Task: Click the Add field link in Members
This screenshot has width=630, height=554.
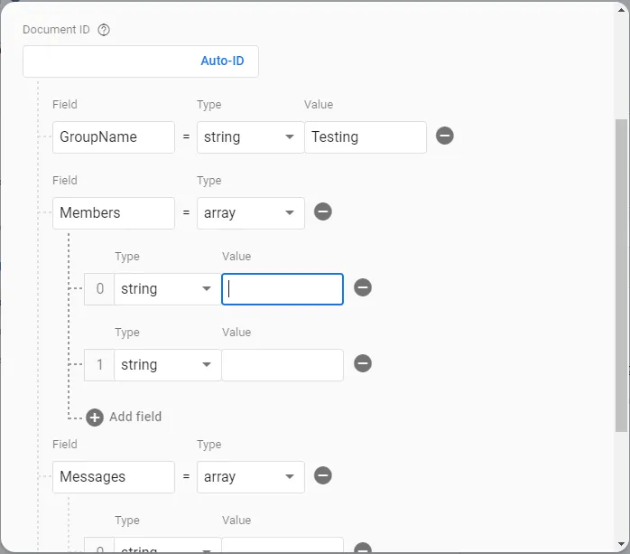Action: [x=135, y=417]
